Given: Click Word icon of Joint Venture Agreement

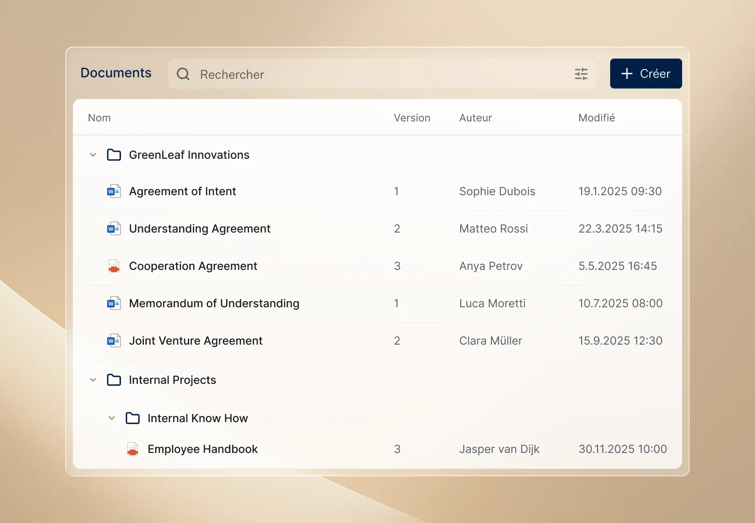Looking at the screenshot, I should 114,341.
